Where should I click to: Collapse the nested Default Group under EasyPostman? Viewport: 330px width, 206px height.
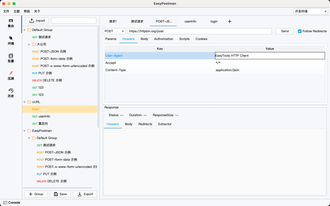click(x=29, y=138)
